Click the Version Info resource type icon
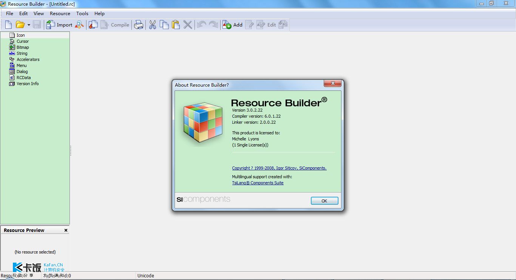The height and width of the screenshot is (280, 516). click(x=12, y=84)
